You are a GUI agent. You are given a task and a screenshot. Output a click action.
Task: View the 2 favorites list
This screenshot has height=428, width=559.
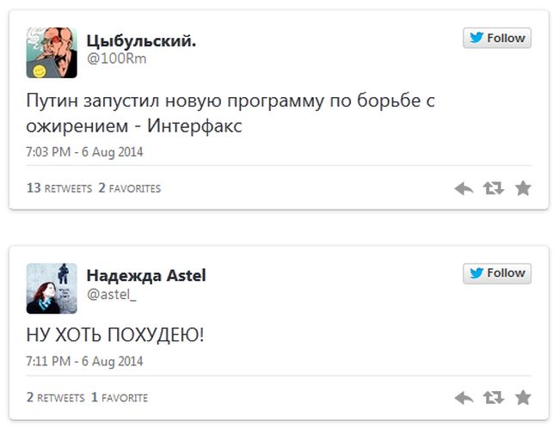(x=129, y=188)
